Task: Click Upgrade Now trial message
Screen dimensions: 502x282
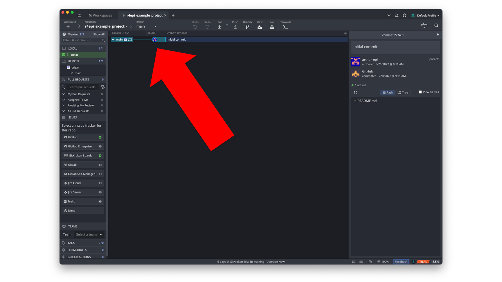Action: click(x=275, y=262)
